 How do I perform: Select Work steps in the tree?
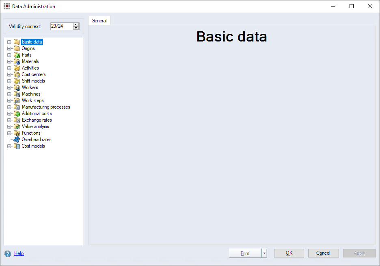32,100
